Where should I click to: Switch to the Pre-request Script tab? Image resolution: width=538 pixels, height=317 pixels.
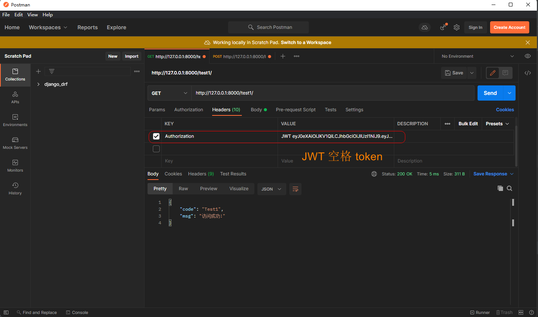(296, 110)
